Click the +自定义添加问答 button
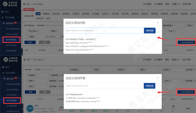The image size is (196, 113). tap(185, 42)
